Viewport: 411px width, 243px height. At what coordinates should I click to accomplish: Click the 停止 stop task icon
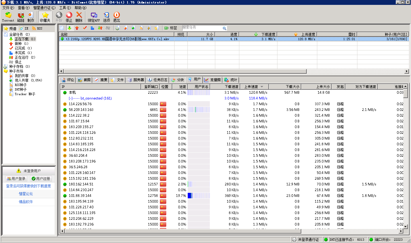69,17
